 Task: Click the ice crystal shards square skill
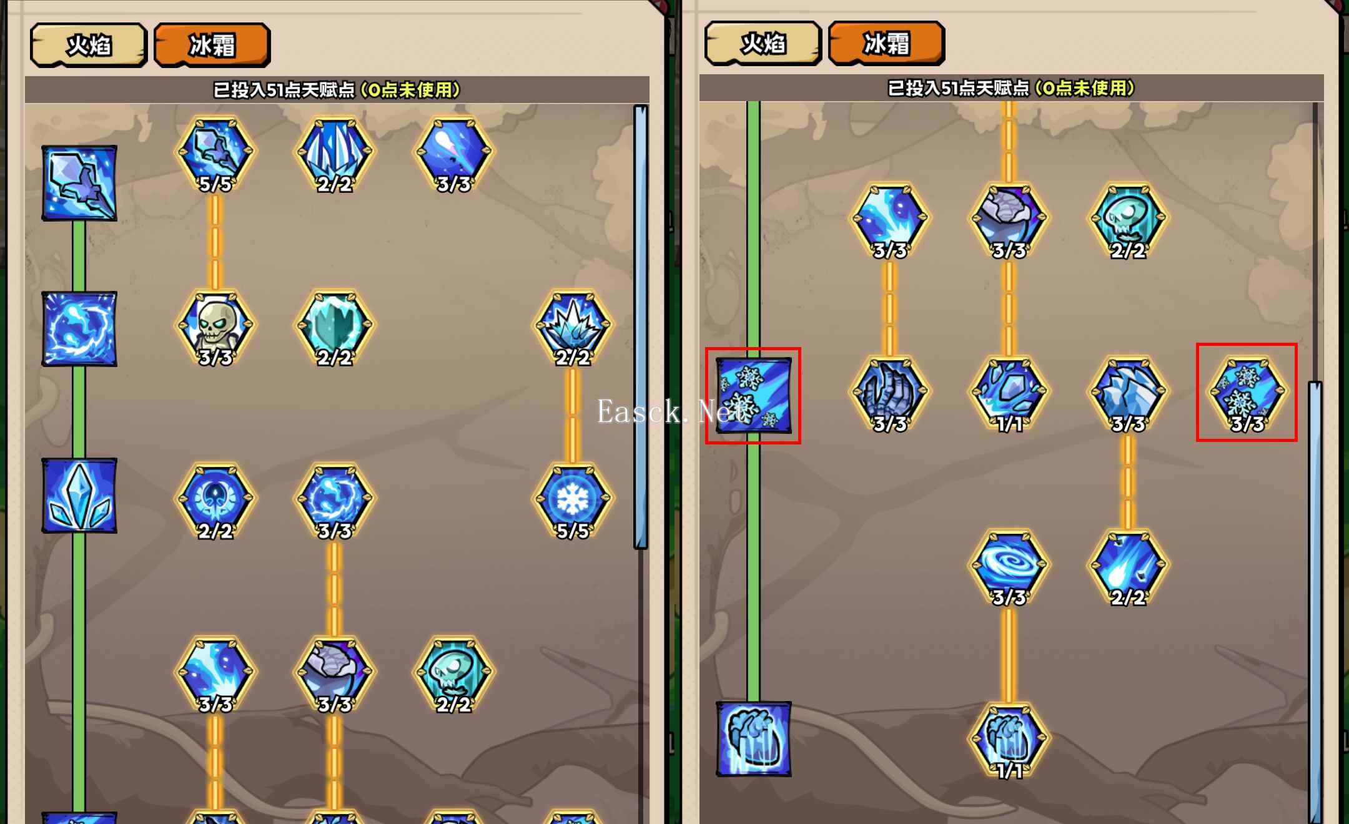(79, 496)
